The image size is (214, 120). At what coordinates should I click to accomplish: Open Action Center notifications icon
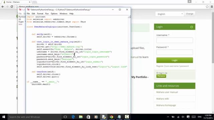[x=188, y=117]
